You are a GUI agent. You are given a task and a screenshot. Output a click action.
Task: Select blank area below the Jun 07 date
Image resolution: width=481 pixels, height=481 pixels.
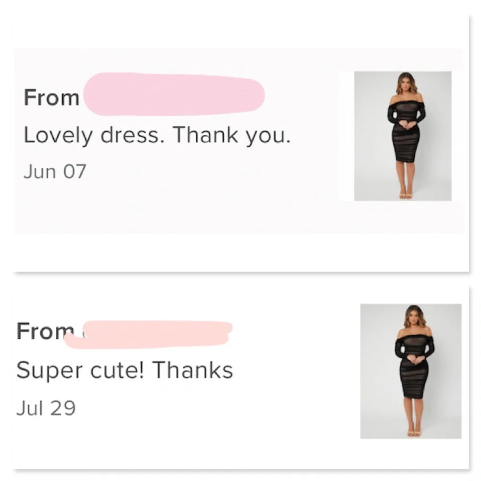(144, 207)
